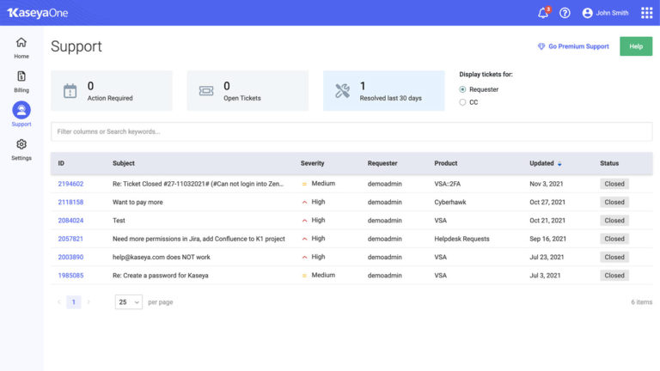660x371 pixels.
Task: Go to Home in sidebar
Action: (x=21, y=47)
